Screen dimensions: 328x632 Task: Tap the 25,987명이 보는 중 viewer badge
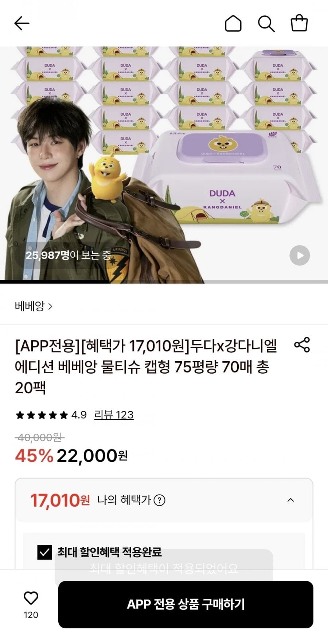(68, 255)
